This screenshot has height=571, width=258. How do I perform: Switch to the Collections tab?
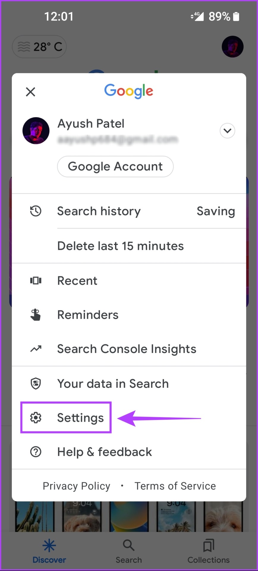[x=209, y=551]
